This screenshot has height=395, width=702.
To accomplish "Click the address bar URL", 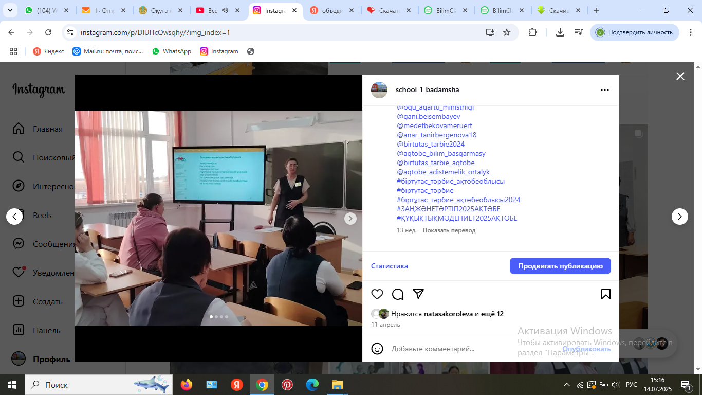I will point(155,32).
